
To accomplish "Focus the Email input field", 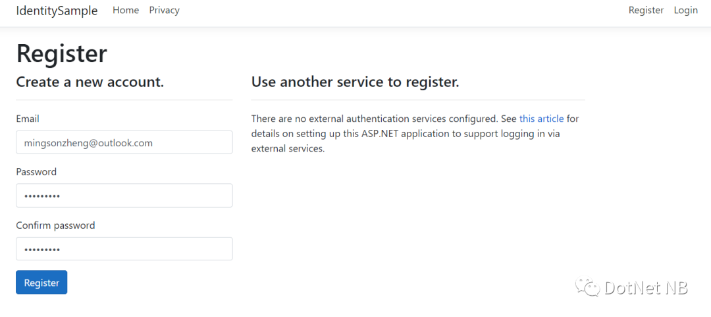I will pos(124,142).
